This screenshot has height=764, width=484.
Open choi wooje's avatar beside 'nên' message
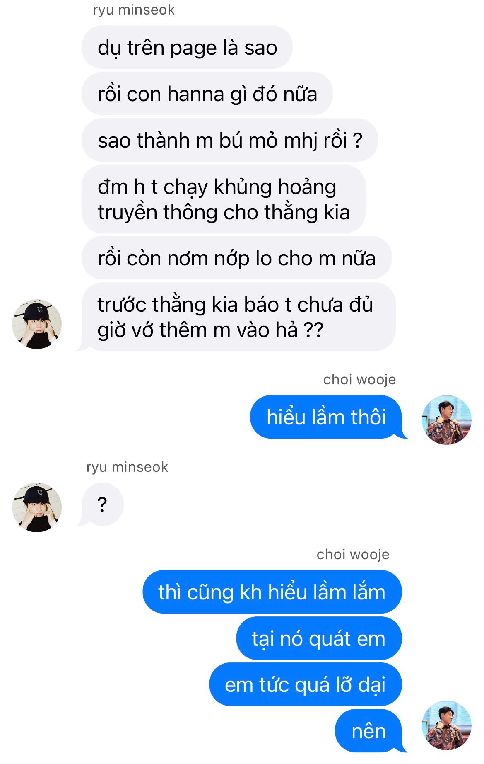click(x=447, y=726)
